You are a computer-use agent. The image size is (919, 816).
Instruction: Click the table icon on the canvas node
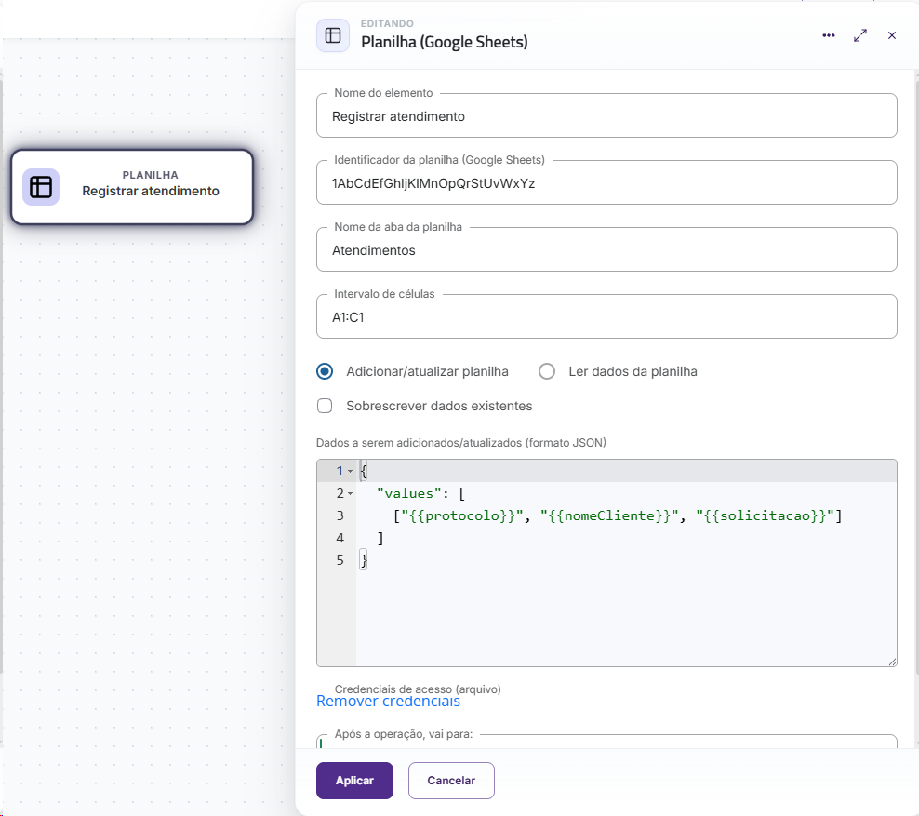click(x=41, y=187)
